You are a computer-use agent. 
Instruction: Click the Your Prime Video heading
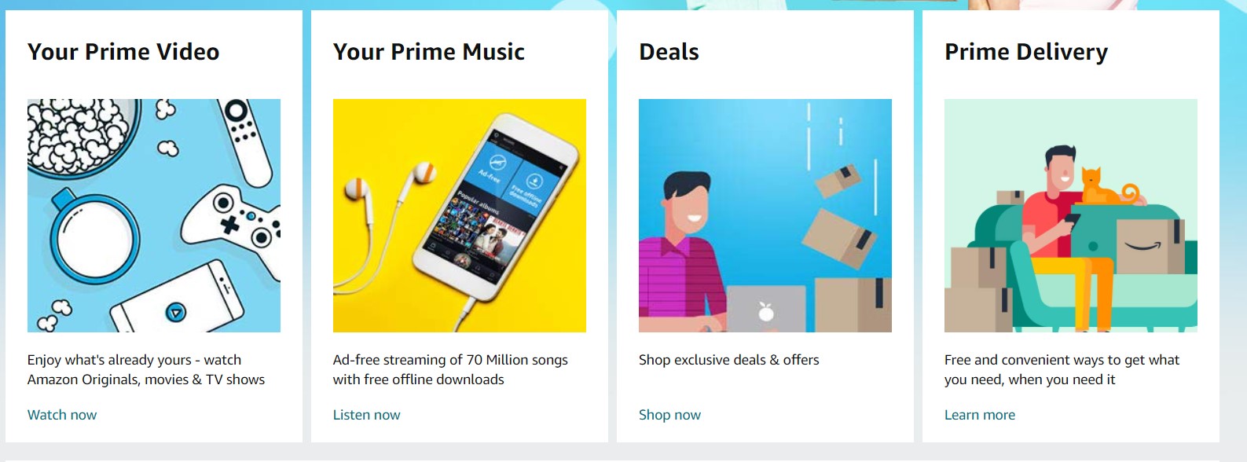[123, 52]
